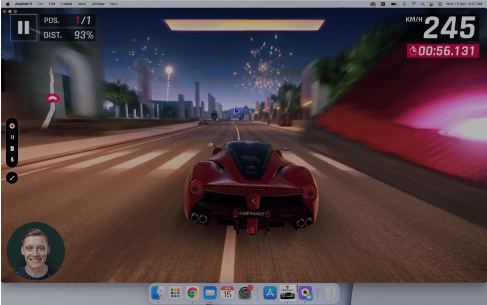Open Calendar showing November 15

point(227,293)
